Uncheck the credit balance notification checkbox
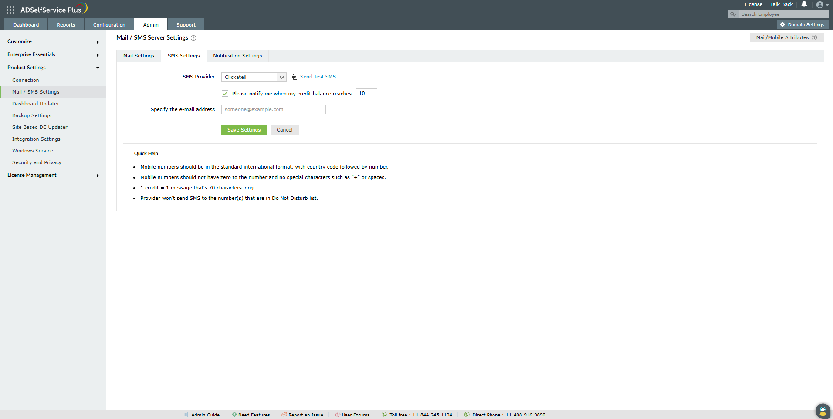The height and width of the screenshot is (419, 833). [225, 94]
